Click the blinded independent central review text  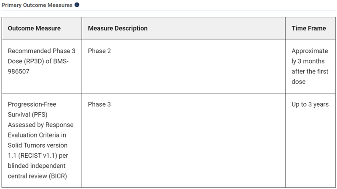pyautogui.click(x=37, y=171)
